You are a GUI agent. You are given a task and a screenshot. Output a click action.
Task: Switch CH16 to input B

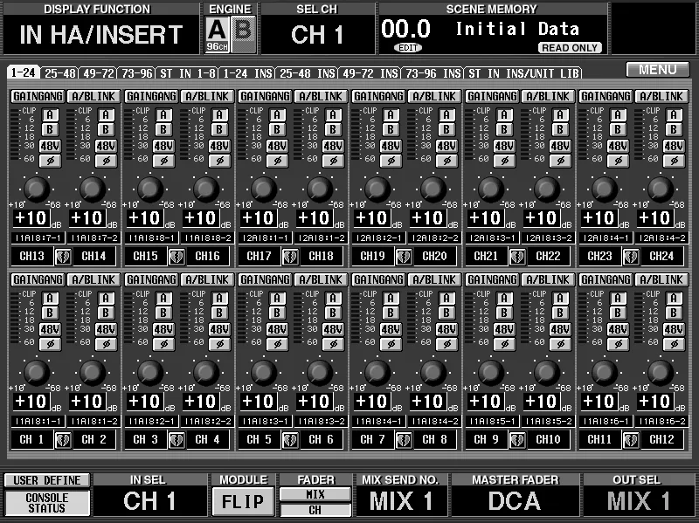tap(219, 129)
